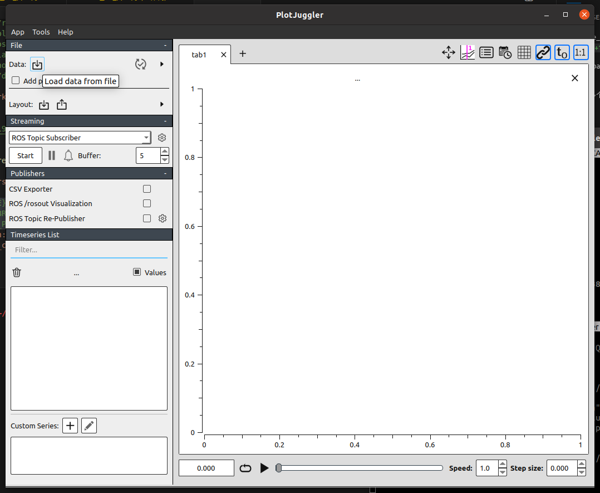Expand recent layouts arrow beside Layout

pos(162,104)
